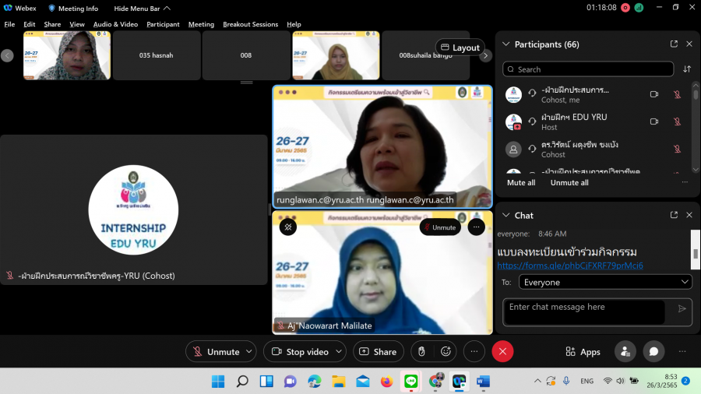Collapse the Participants panel chevron
701x394 pixels.
point(505,44)
